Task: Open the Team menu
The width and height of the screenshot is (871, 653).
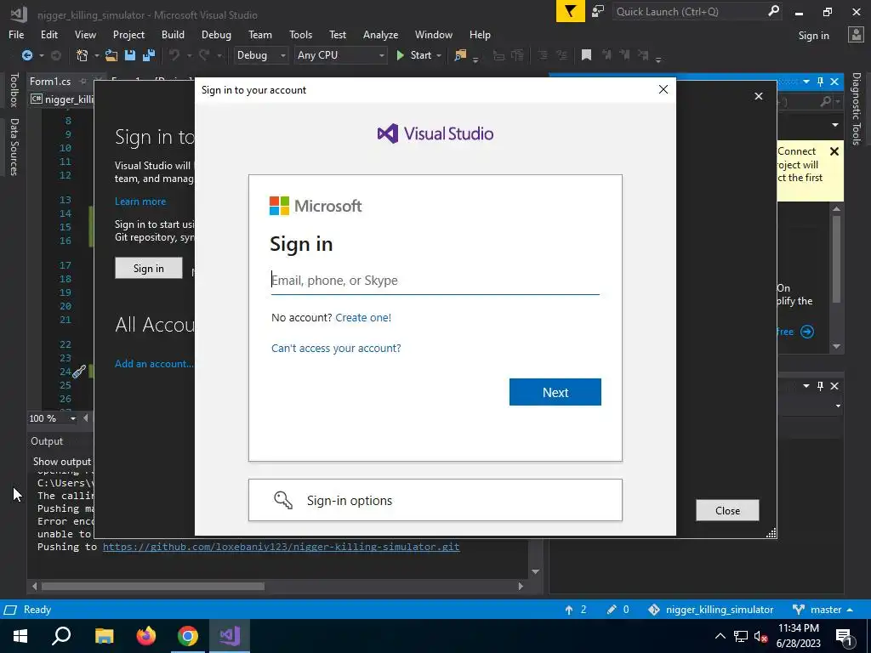Action: (x=260, y=34)
